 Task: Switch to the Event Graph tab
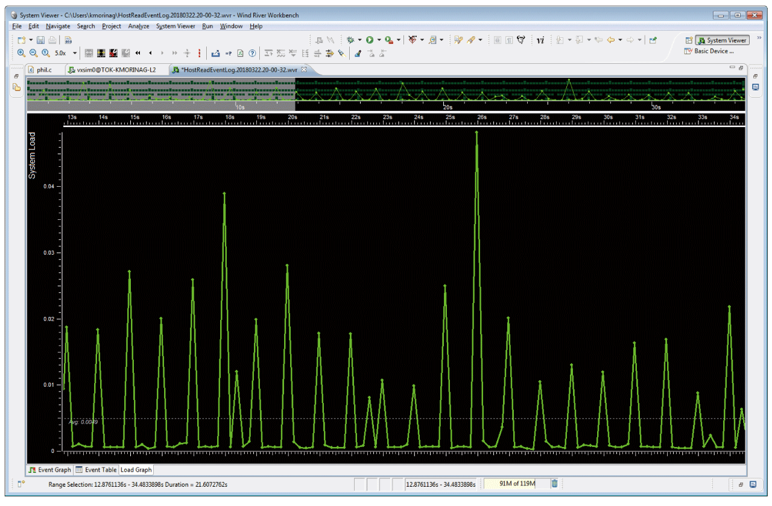pos(50,470)
